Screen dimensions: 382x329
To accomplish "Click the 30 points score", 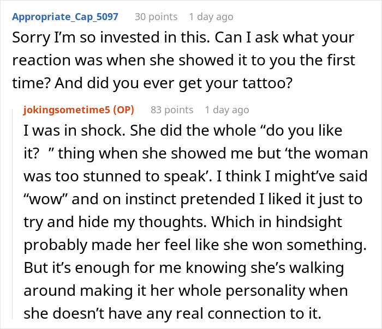I will [x=156, y=17].
